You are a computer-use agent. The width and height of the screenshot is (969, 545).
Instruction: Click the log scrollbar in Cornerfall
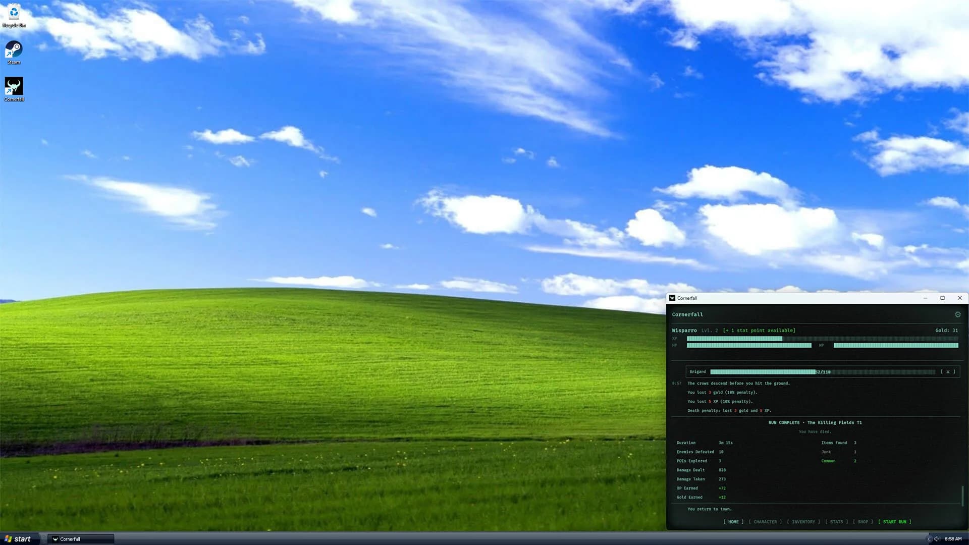pyautogui.click(x=962, y=496)
